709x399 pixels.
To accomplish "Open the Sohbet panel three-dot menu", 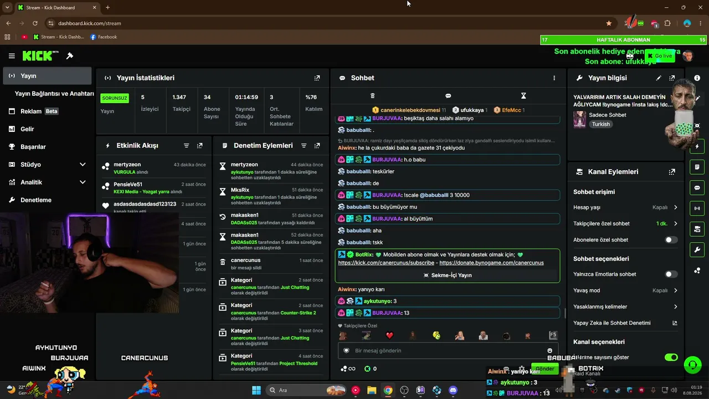I will (x=554, y=78).
